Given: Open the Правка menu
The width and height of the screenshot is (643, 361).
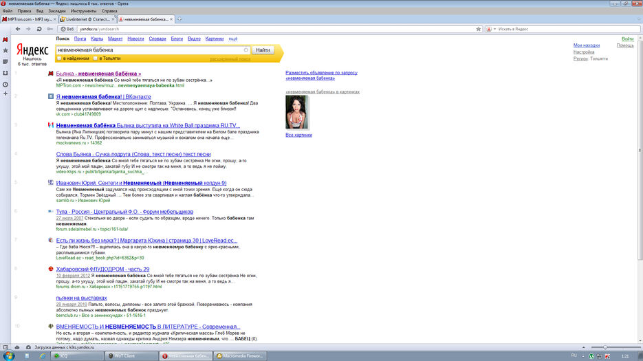Looking at the screenshot, I should pyautogui.click(x=24, y=11).
